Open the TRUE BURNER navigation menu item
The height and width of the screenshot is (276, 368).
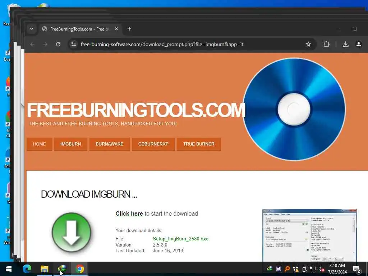click(x=199, y=144)
